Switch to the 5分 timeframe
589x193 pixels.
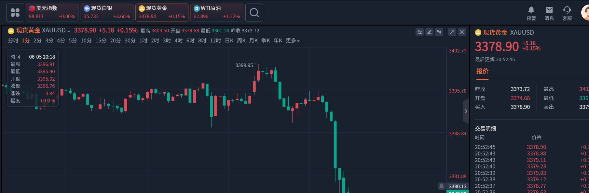pyautogui.click(x=73, y=40)
